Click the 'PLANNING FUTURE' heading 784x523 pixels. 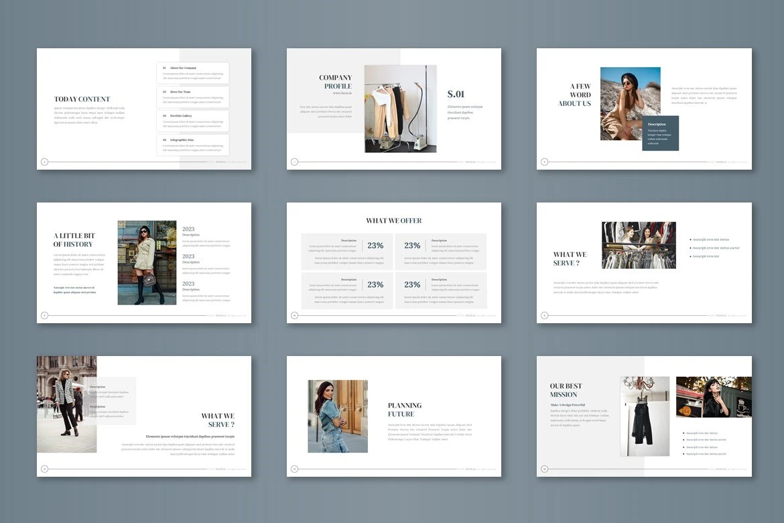(x=405, y=410)
